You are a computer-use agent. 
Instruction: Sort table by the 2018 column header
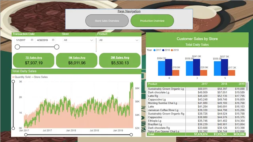224,84
